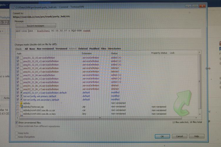This screenshot has width=221, height=147.
Task: Click the Cancel button
Action: click(180, 136)
